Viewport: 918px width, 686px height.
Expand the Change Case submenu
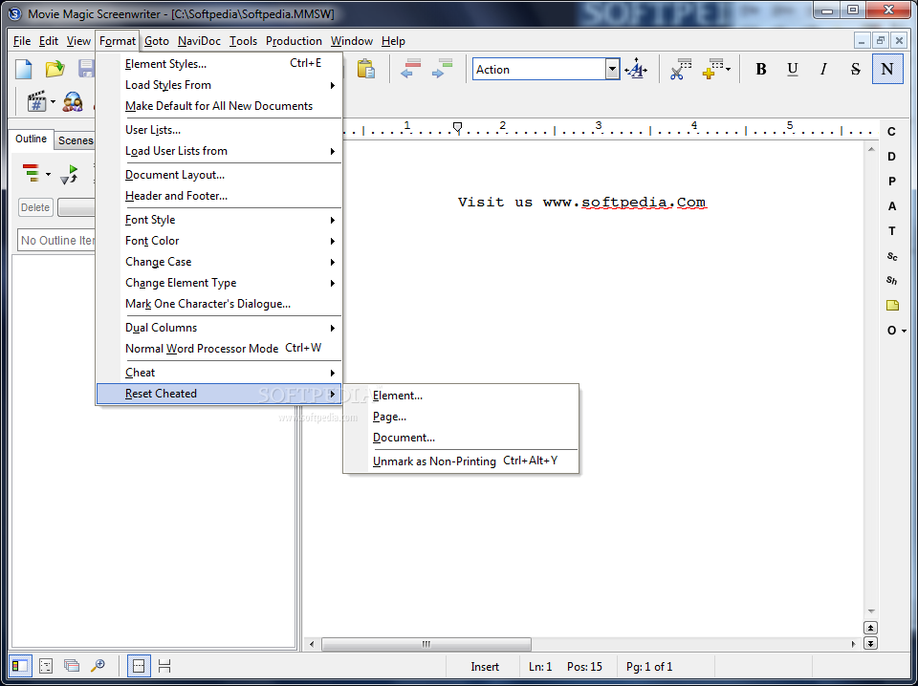(218, 262)
